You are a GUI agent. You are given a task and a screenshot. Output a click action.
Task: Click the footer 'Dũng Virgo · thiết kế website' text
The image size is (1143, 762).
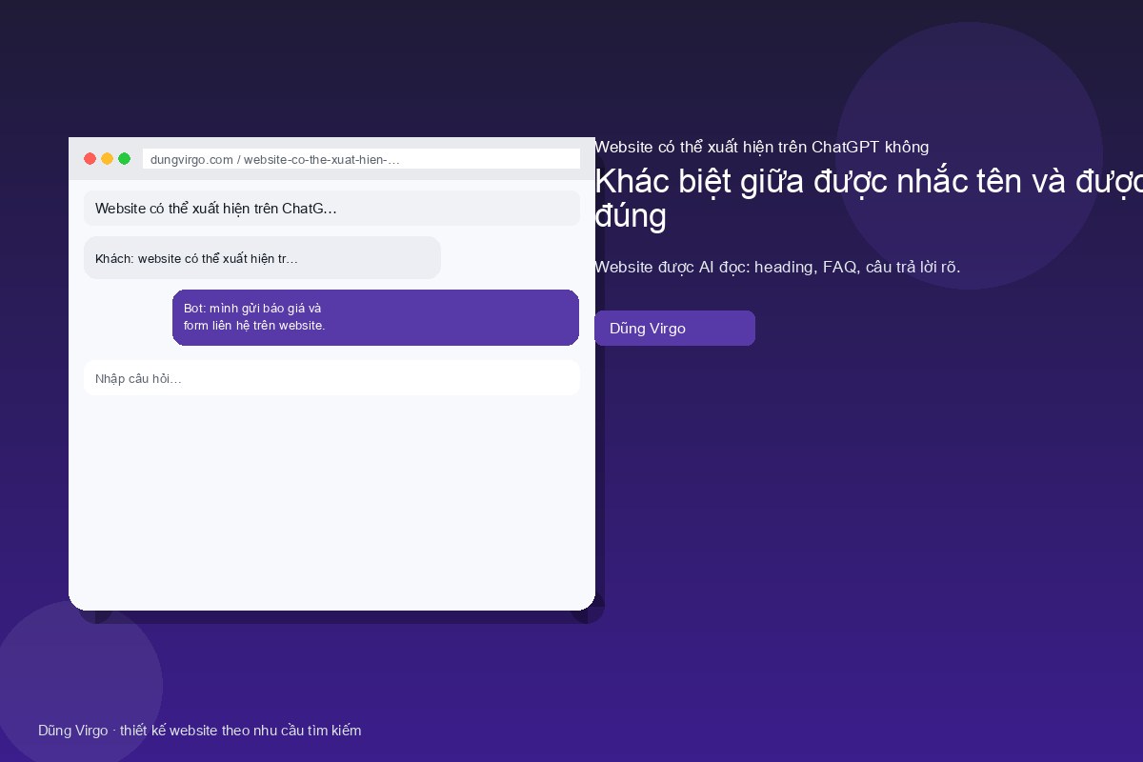click(200, 731)
